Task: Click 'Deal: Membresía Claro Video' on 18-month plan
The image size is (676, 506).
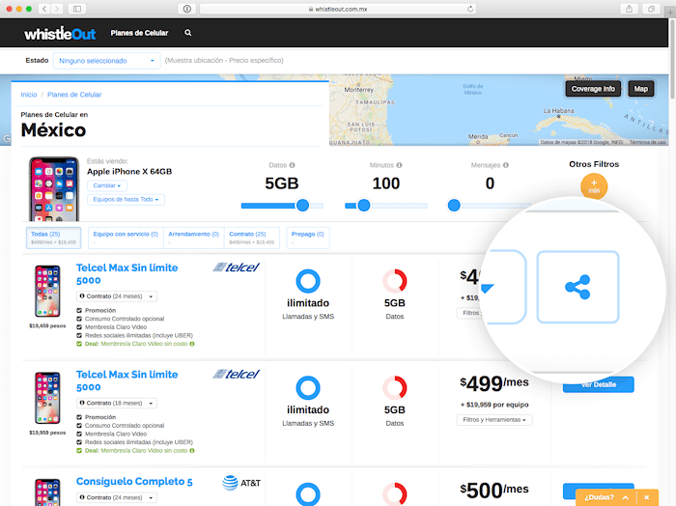Action: (x=136, y=451)
